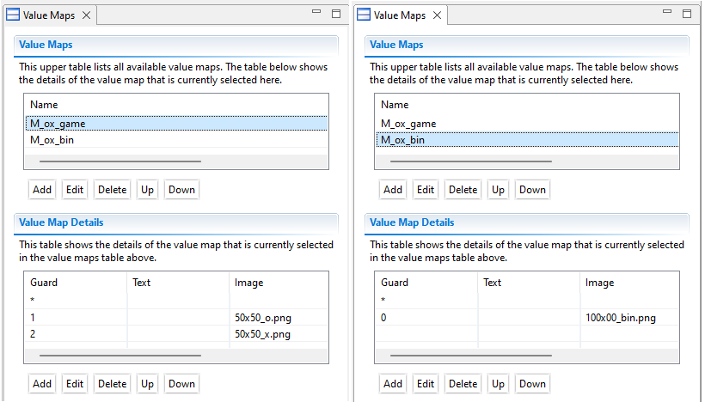The height and width of the screenshot is (402, 705).
Task: Click the left Value Maps tab icon
Action: coord(13,15)
